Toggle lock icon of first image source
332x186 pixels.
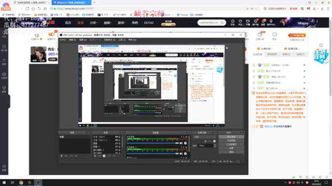[x=120, y=143]
